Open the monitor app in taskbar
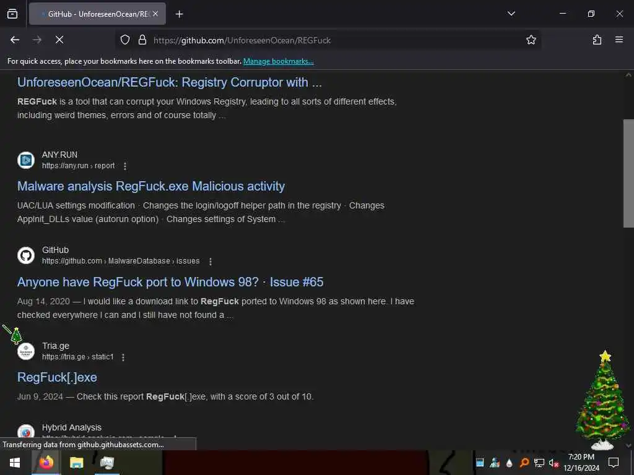Screen dimensions: 634x475 point(106,463)
